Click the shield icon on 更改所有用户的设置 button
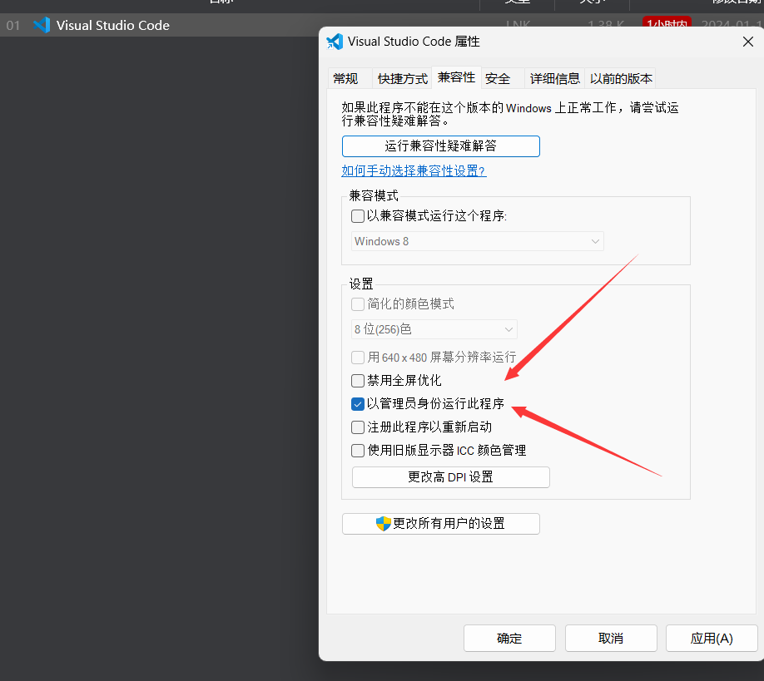764x681 pixels. coord(384,524)
